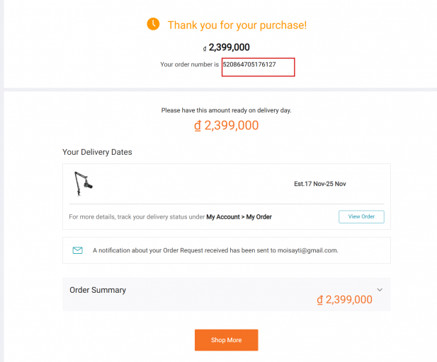Viewport: 437px width, 362px height.
Task: Click the envelope notification icon
Action: 78,250
